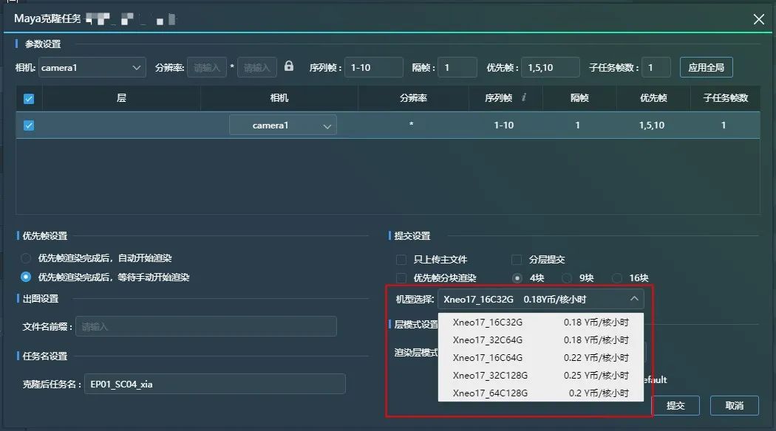Enable 优先帧分块渲染 checkbox
This screenshot has height=431, width=776.
[x=401, y=278]
